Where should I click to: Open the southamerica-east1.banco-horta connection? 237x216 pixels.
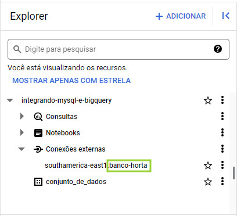point(96,165)
